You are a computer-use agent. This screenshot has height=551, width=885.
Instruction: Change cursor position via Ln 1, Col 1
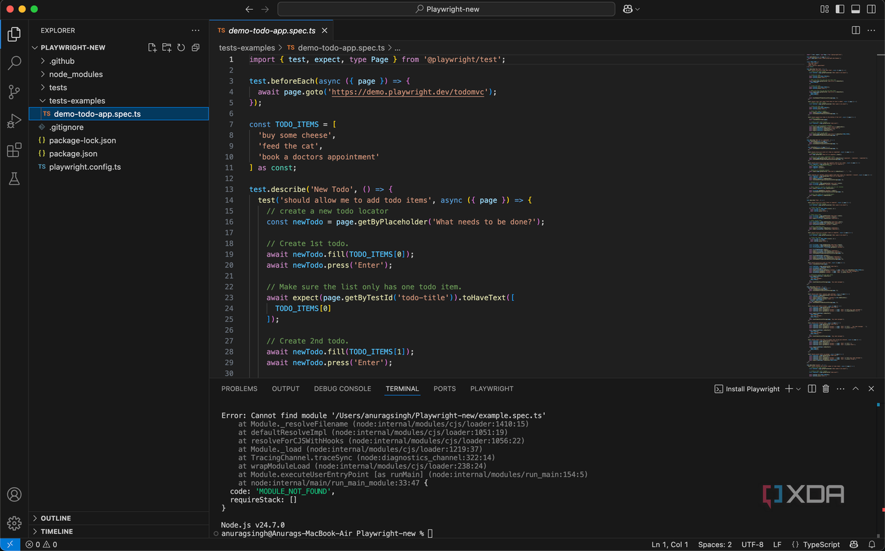coord(669,544)
